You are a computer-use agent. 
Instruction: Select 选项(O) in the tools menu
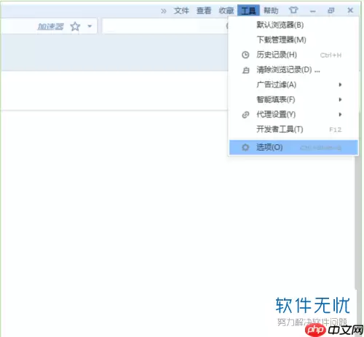[293, 147]
